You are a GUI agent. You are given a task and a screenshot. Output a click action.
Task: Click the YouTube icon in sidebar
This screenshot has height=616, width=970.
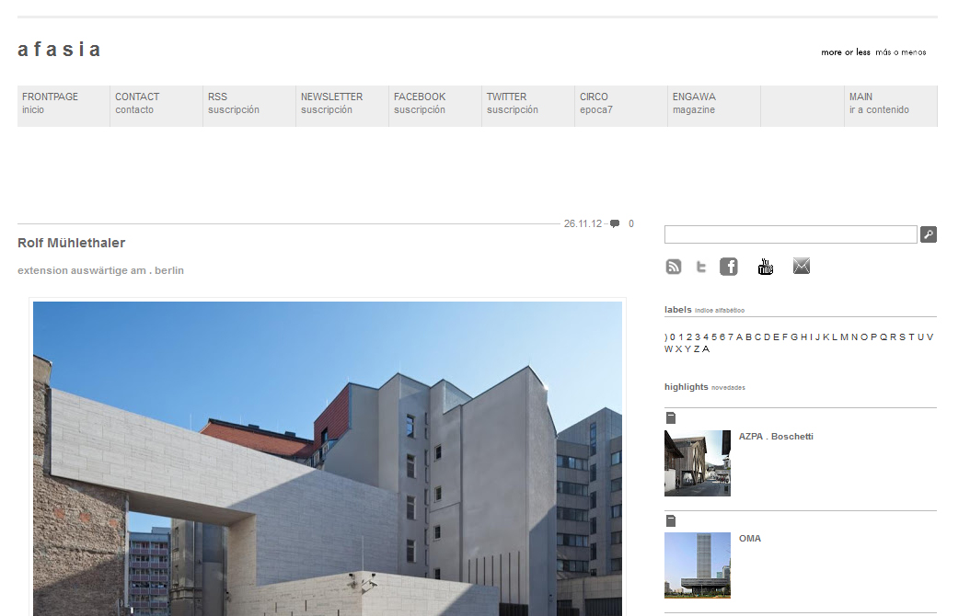[x=766, y=267]
